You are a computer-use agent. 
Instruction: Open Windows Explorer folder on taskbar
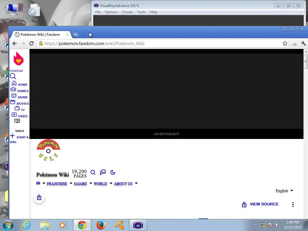45,225
